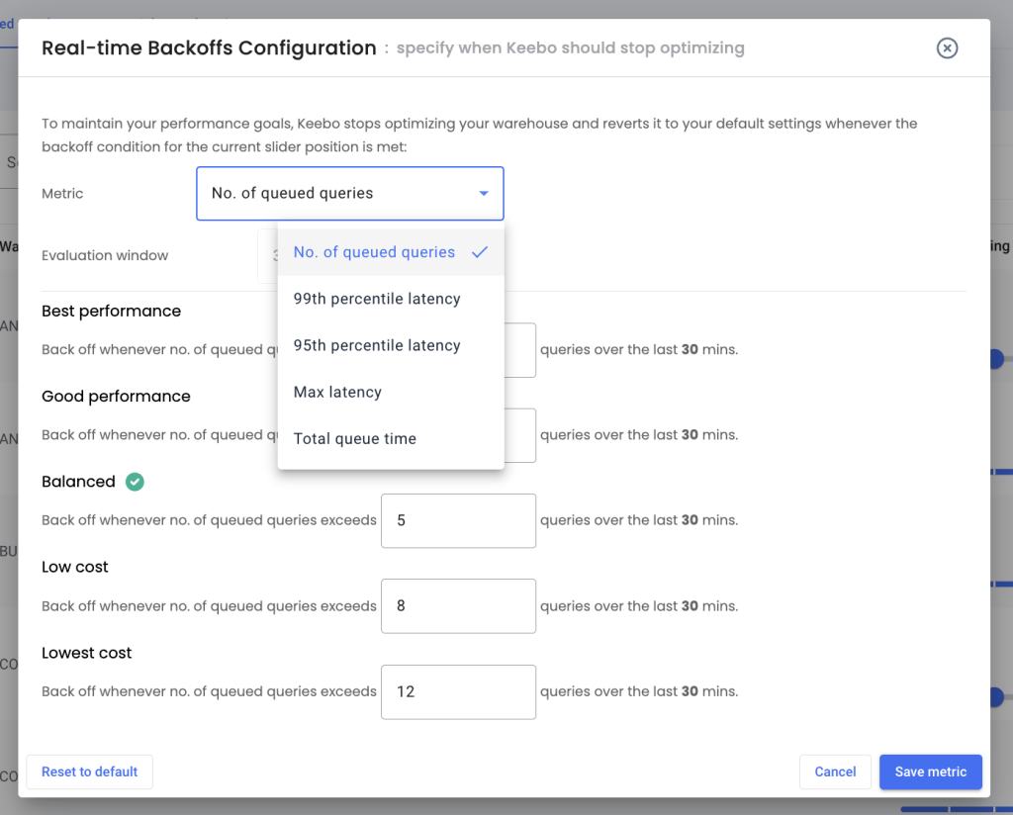Select the highlighted No. of queued queries row
The width and height of the screenshot is (1013, 815).
tap(374, 252)
